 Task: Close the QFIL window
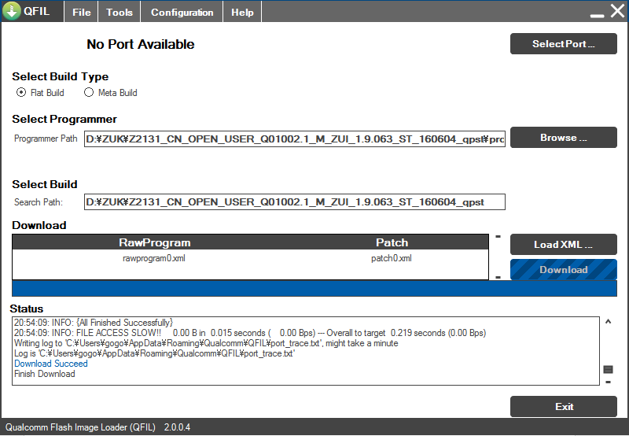click(x=618, y=11)
